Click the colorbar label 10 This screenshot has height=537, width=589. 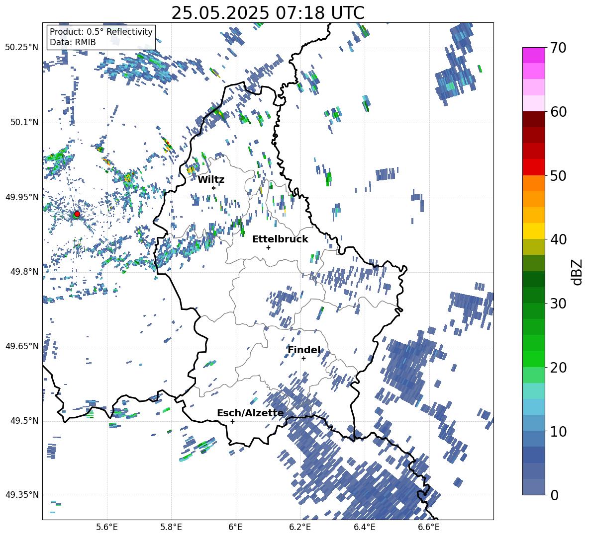pyautogui.click(x=558, y=431)
